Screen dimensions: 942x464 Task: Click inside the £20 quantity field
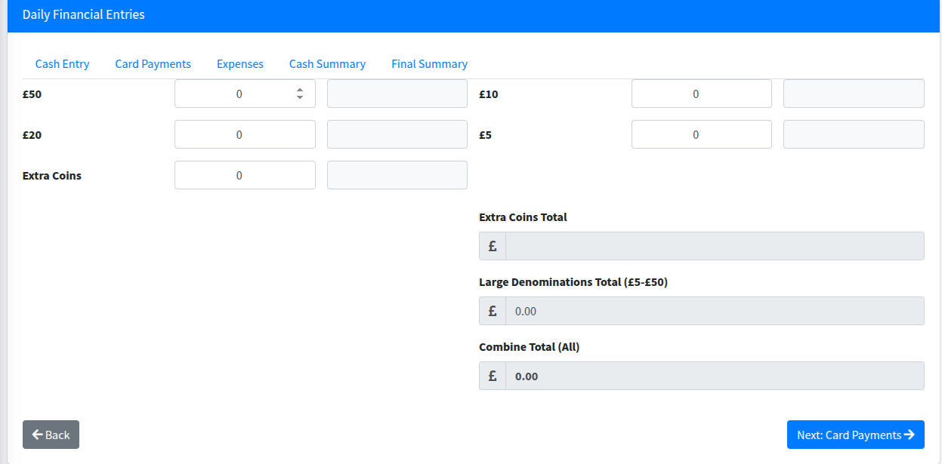tap(245, 134)
